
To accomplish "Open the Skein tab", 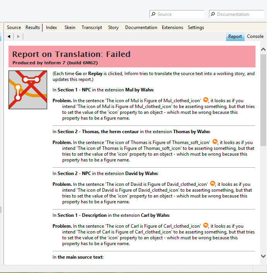I will coord(70,27).
